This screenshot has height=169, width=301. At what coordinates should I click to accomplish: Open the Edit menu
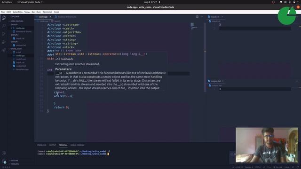pyautogui.click(x=8, y=12)
